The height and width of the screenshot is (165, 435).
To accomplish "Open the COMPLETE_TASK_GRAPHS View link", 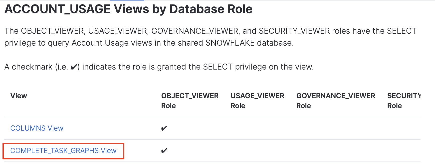I will click(63, 151).
